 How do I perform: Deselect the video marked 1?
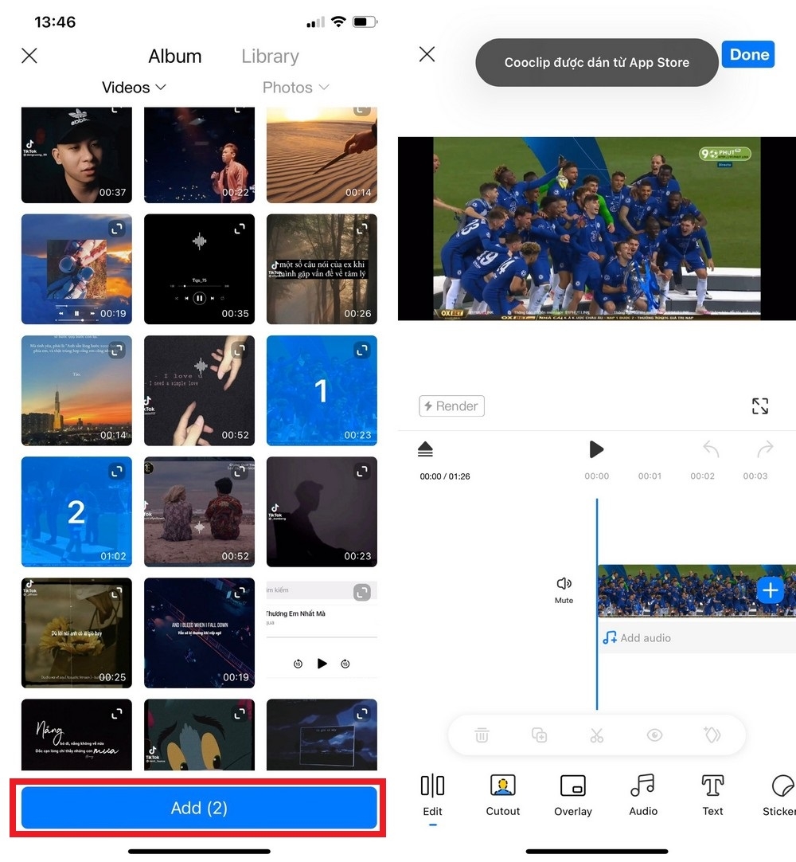click(x=322, y=390)
